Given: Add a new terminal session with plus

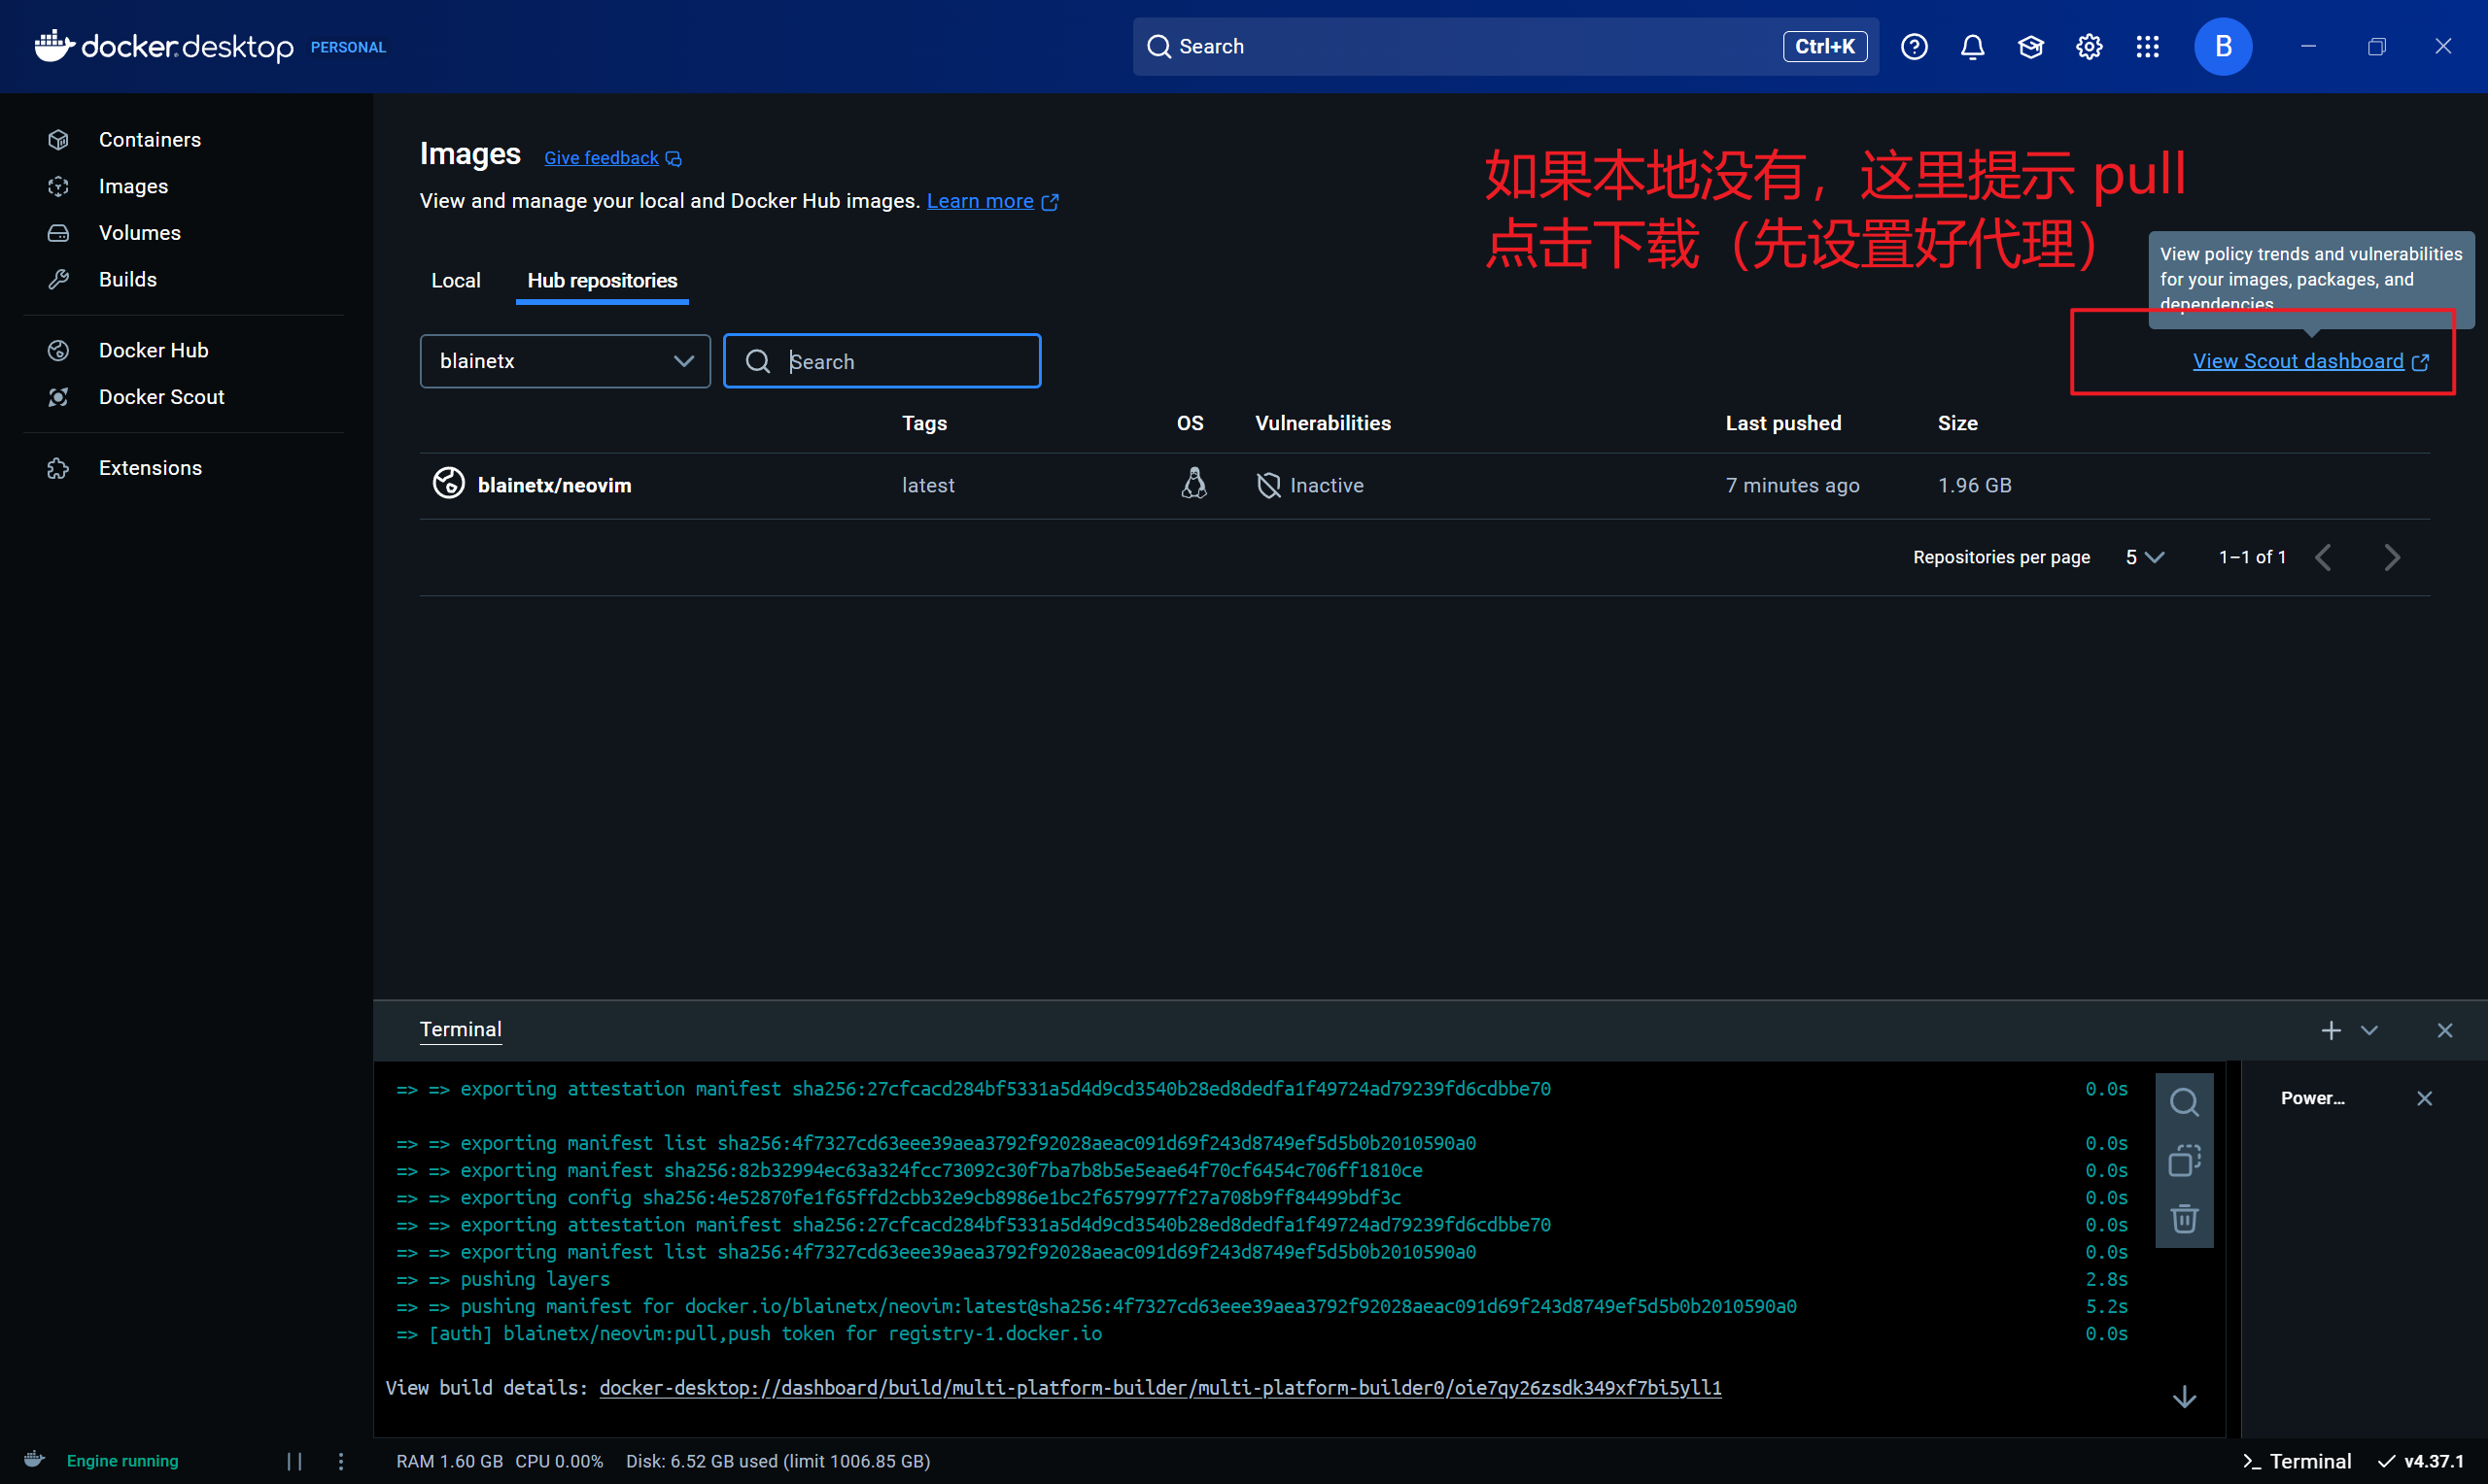Looking at the screenshot, I should pos(2331,1030).
